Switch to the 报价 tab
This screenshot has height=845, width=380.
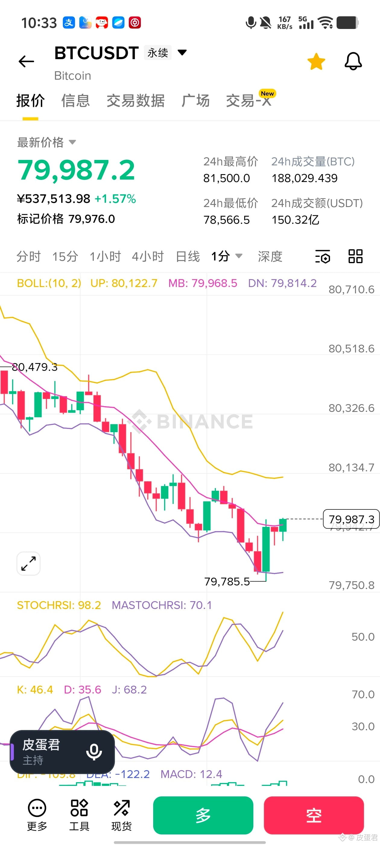coord(30,100)
